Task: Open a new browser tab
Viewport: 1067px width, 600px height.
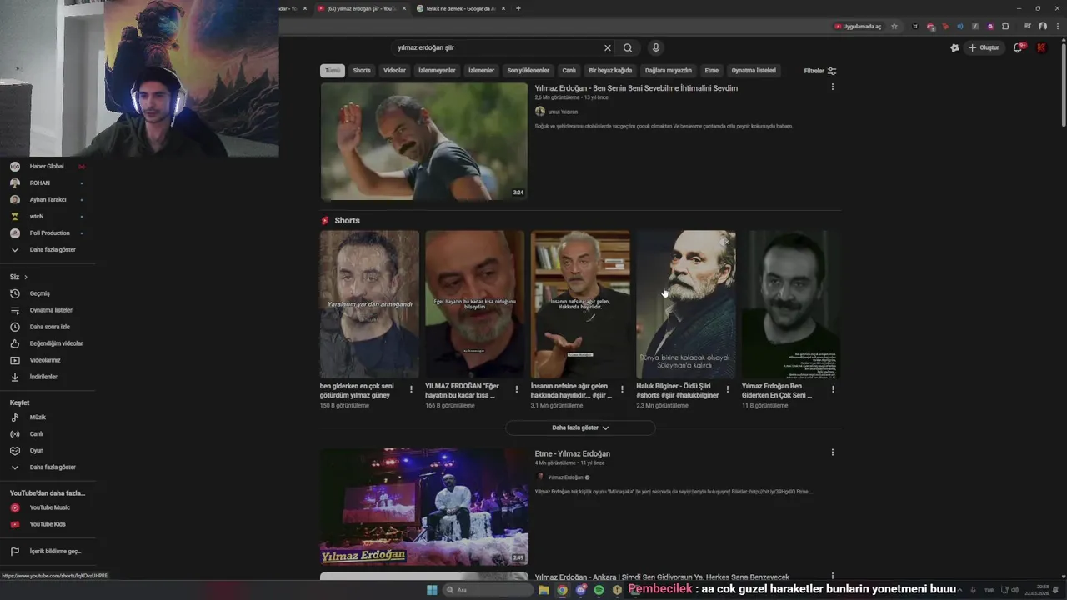Action: [x=518, y=8]
